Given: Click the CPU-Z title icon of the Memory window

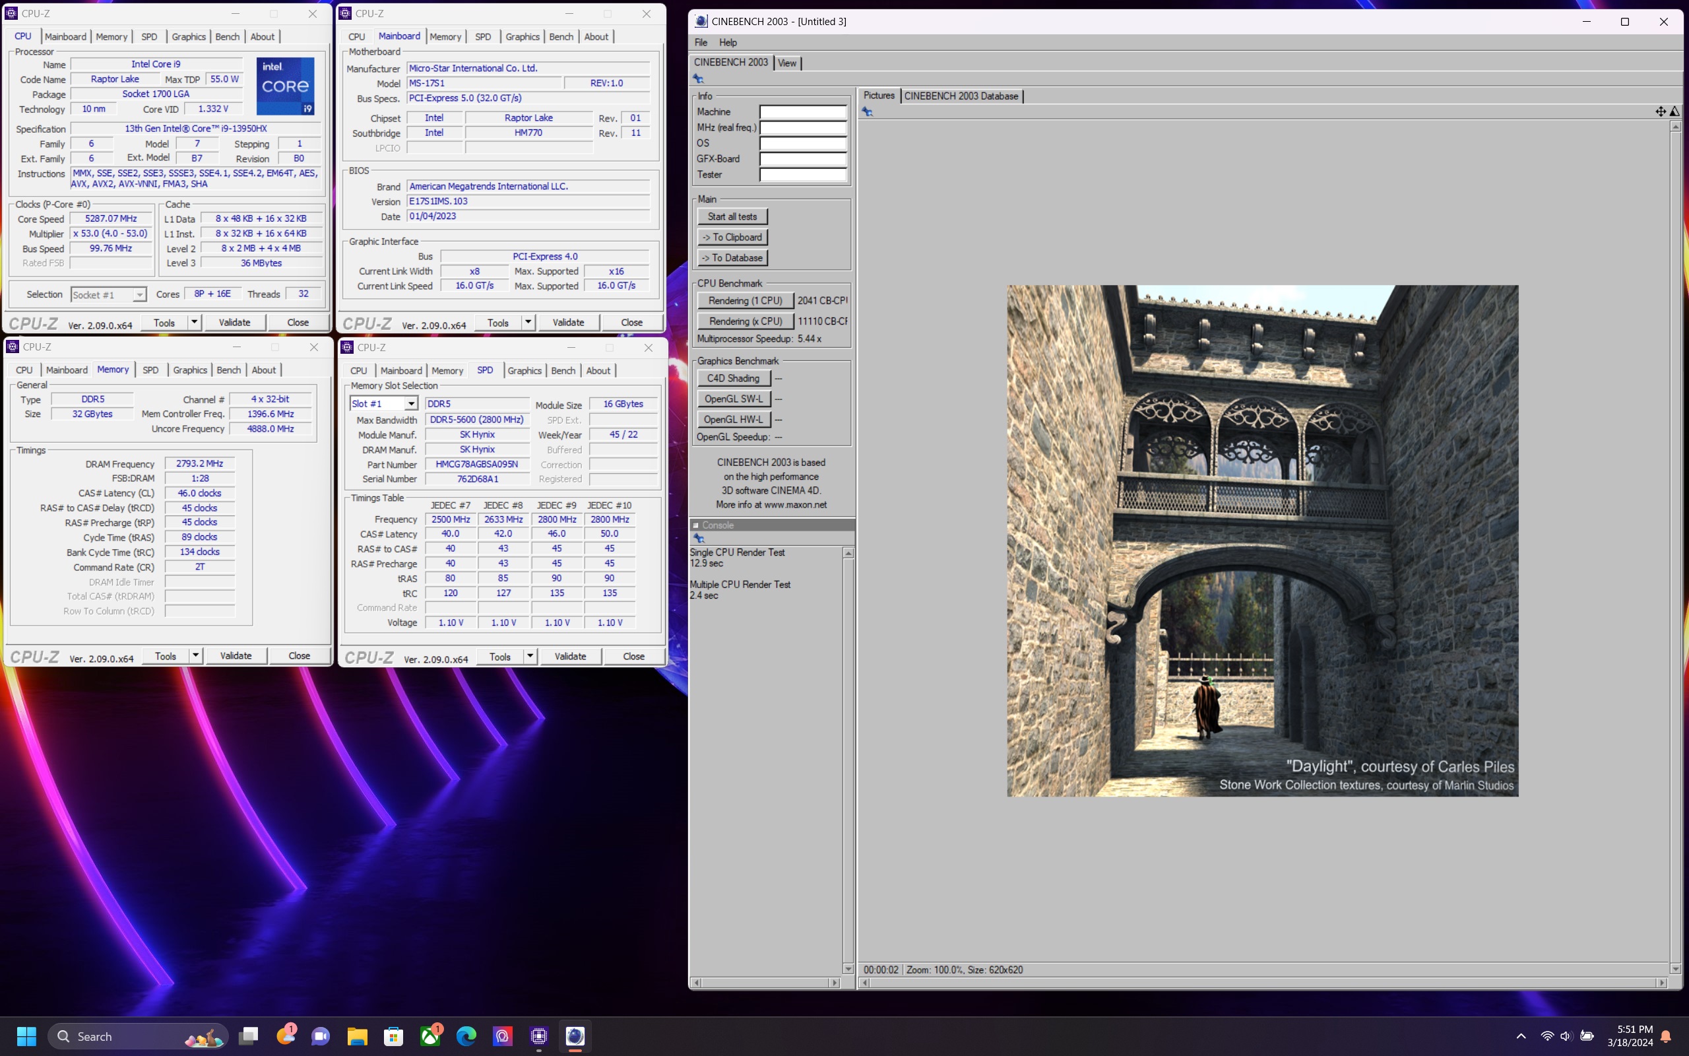Looking at the screenshot, I should pyautogui.click(x=12, y=346).
